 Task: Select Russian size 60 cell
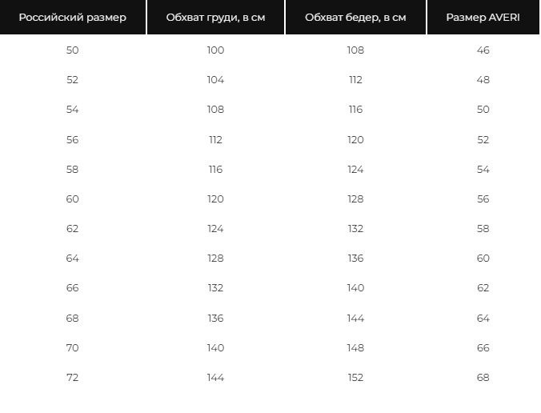(73, 199)
